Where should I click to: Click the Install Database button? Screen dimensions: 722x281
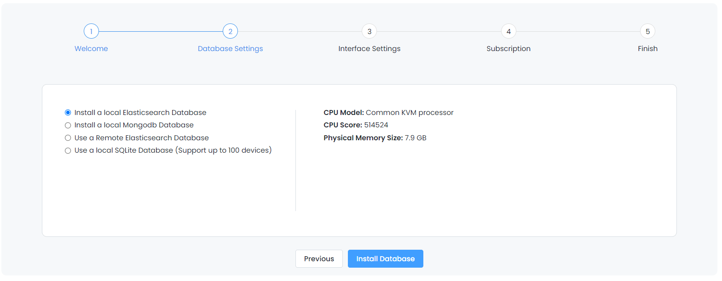[x=385, y=259]
